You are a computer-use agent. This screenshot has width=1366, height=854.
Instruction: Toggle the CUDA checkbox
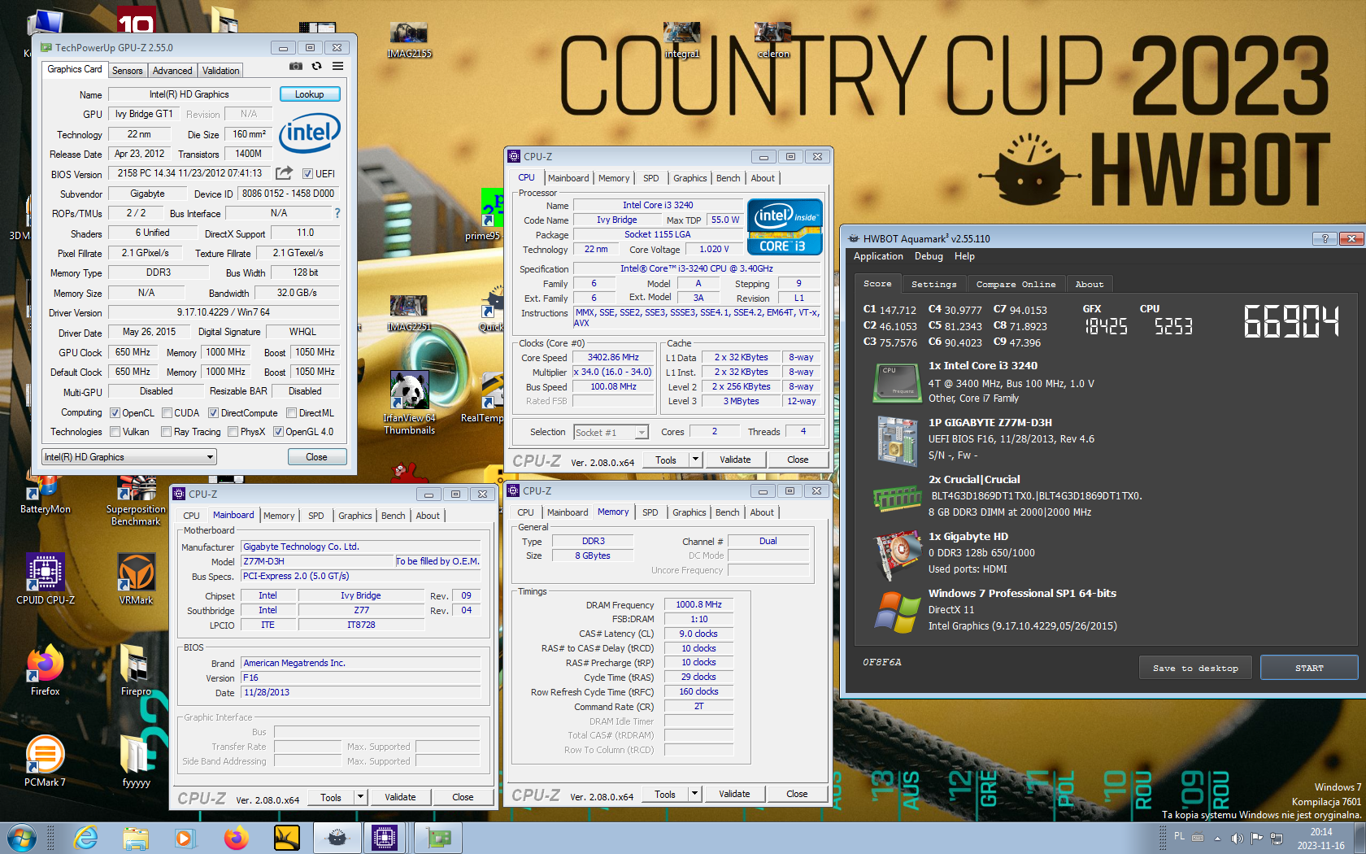point(167,413)
